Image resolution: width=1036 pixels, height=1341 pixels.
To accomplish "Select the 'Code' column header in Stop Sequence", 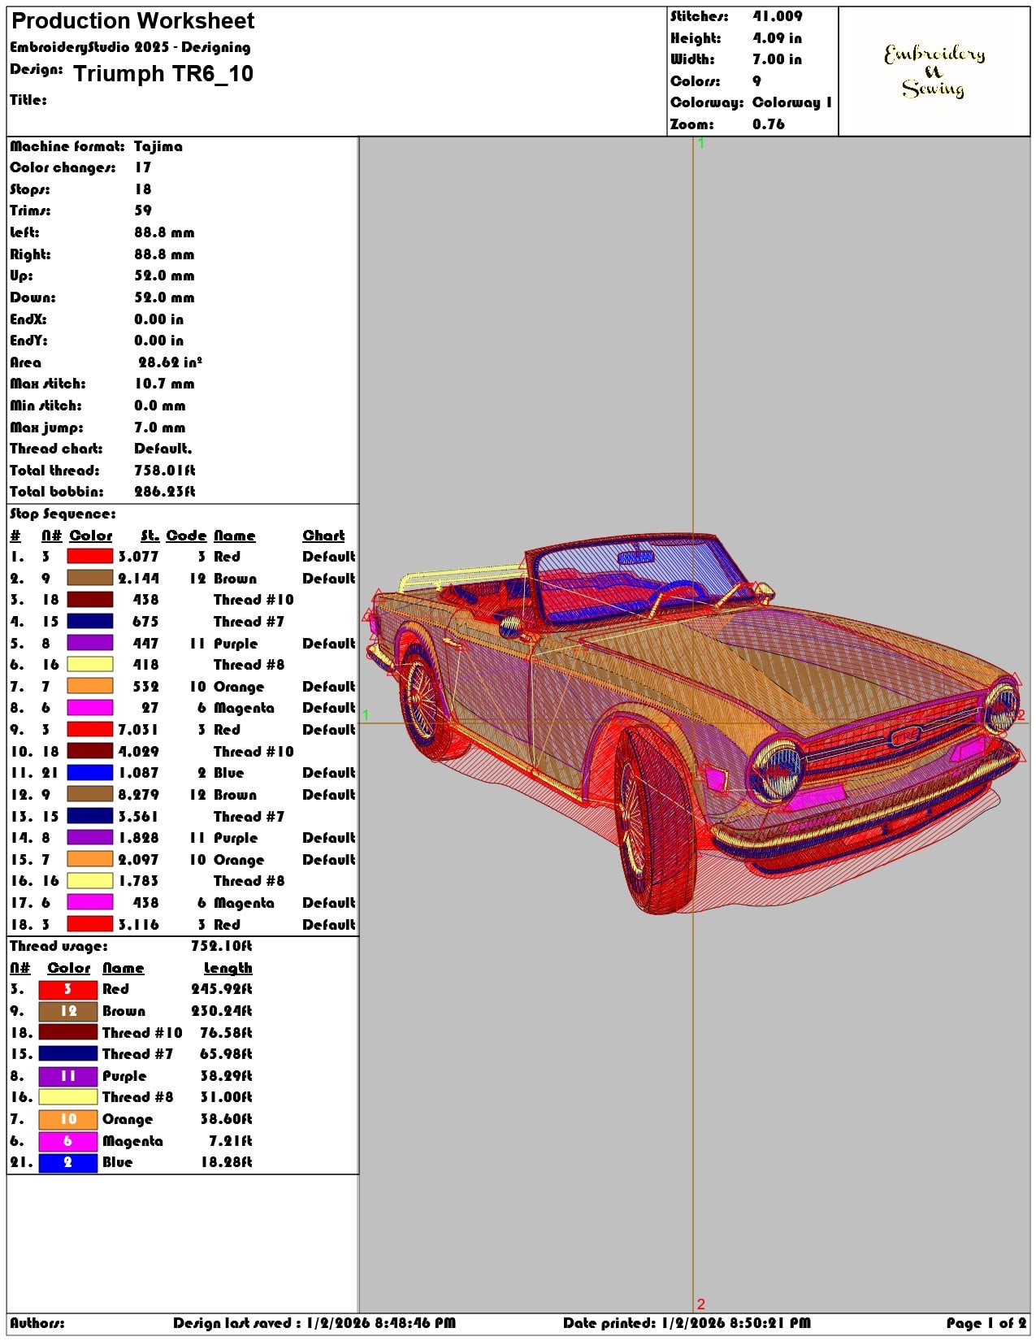I will coord(186,536).
